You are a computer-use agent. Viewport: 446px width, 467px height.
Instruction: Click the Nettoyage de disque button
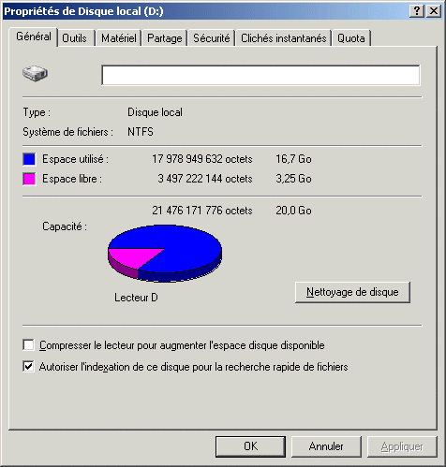352,292
